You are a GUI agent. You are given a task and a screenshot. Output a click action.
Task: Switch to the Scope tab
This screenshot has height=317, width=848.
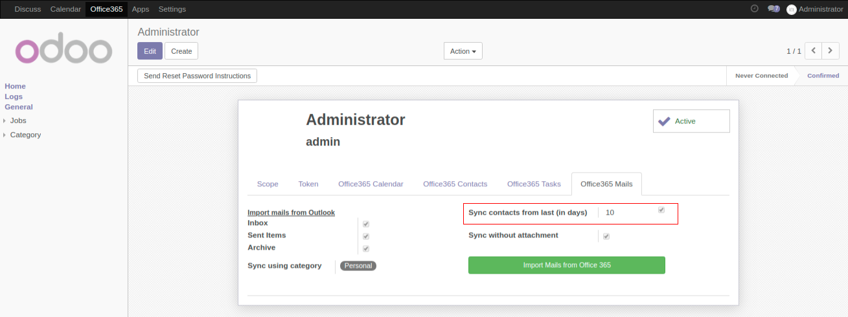pos(268,184)
